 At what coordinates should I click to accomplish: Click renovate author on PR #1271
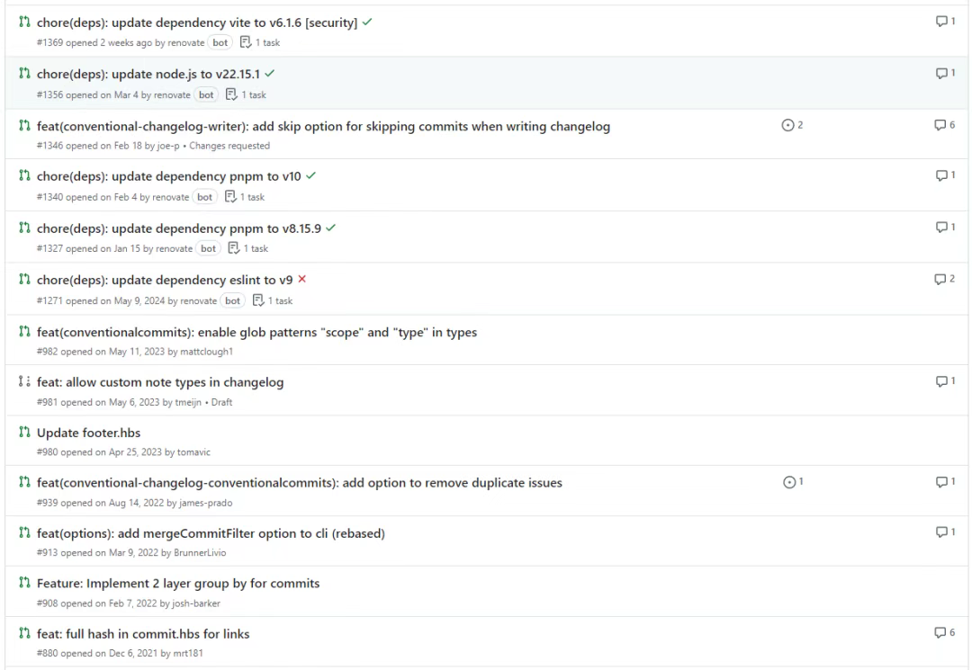point(198,300)
